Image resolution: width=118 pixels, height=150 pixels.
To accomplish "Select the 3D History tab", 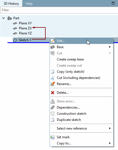I will pos(11,4).
